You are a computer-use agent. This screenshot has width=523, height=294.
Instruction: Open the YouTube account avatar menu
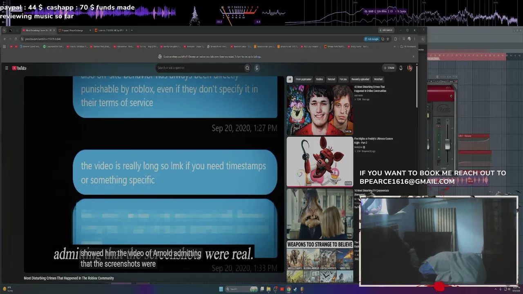410,68
